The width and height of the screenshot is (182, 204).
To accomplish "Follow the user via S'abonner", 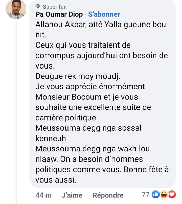I will pyautogui.click(x=104, y=14).
